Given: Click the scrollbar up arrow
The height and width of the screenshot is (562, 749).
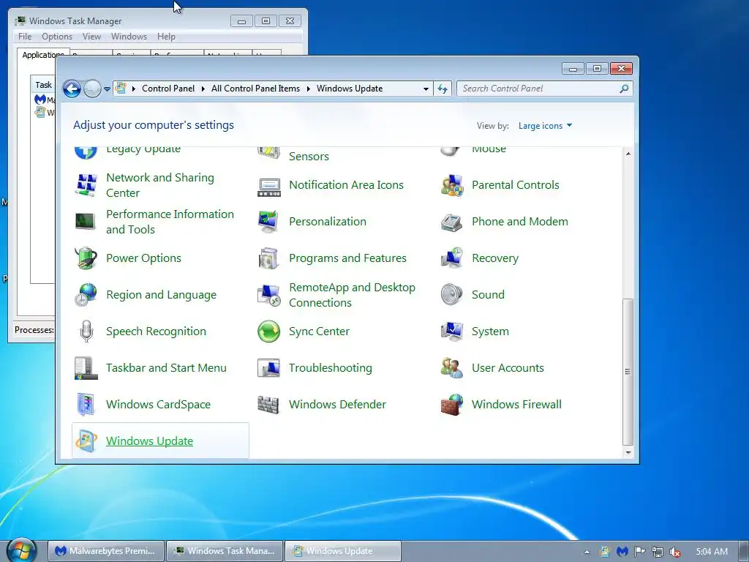Looking at the screenshot, I should tap(628, 154).
